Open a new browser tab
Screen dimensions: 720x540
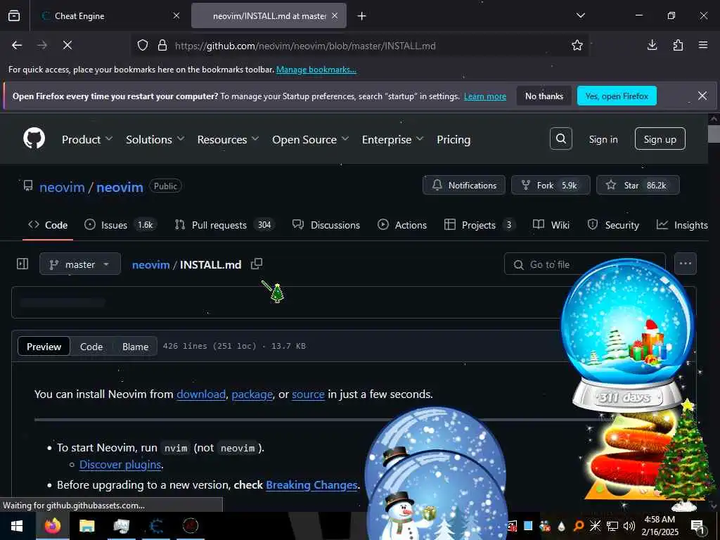(362, 16)
